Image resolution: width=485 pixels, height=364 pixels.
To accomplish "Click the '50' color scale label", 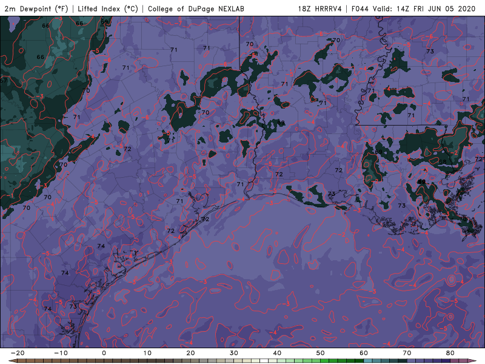I will (321, 353).
